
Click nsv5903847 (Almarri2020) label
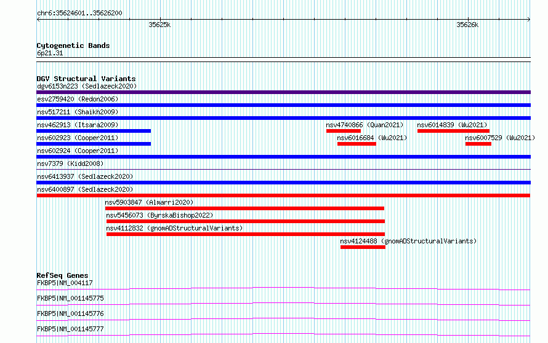[149, 202]
